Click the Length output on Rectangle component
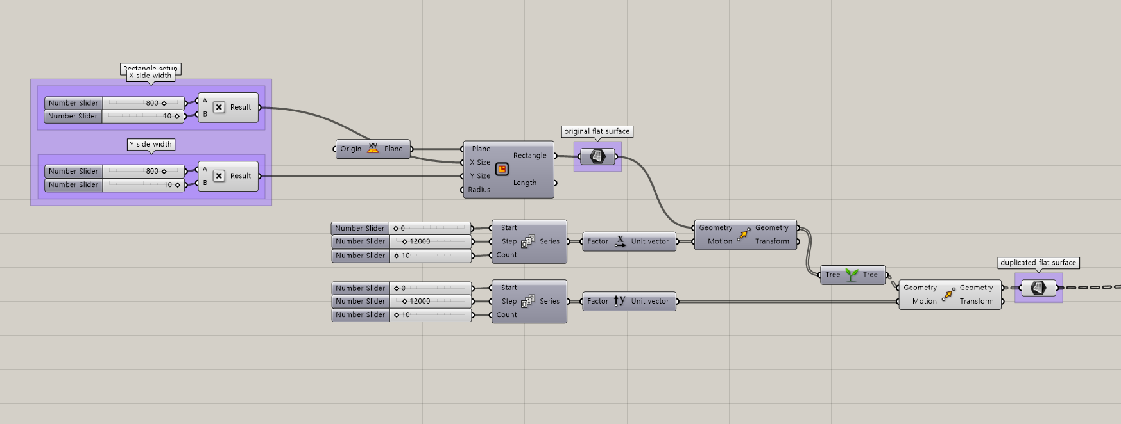The height and width of the screenshot is (424, 1121). [524, 183]
